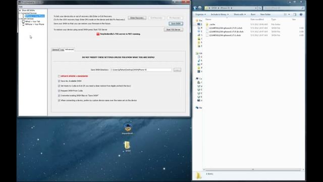Click the Enter Recovery button
The width and height of the screenshot is (323, 182).
pyautogui.click(x=137, y=18)
